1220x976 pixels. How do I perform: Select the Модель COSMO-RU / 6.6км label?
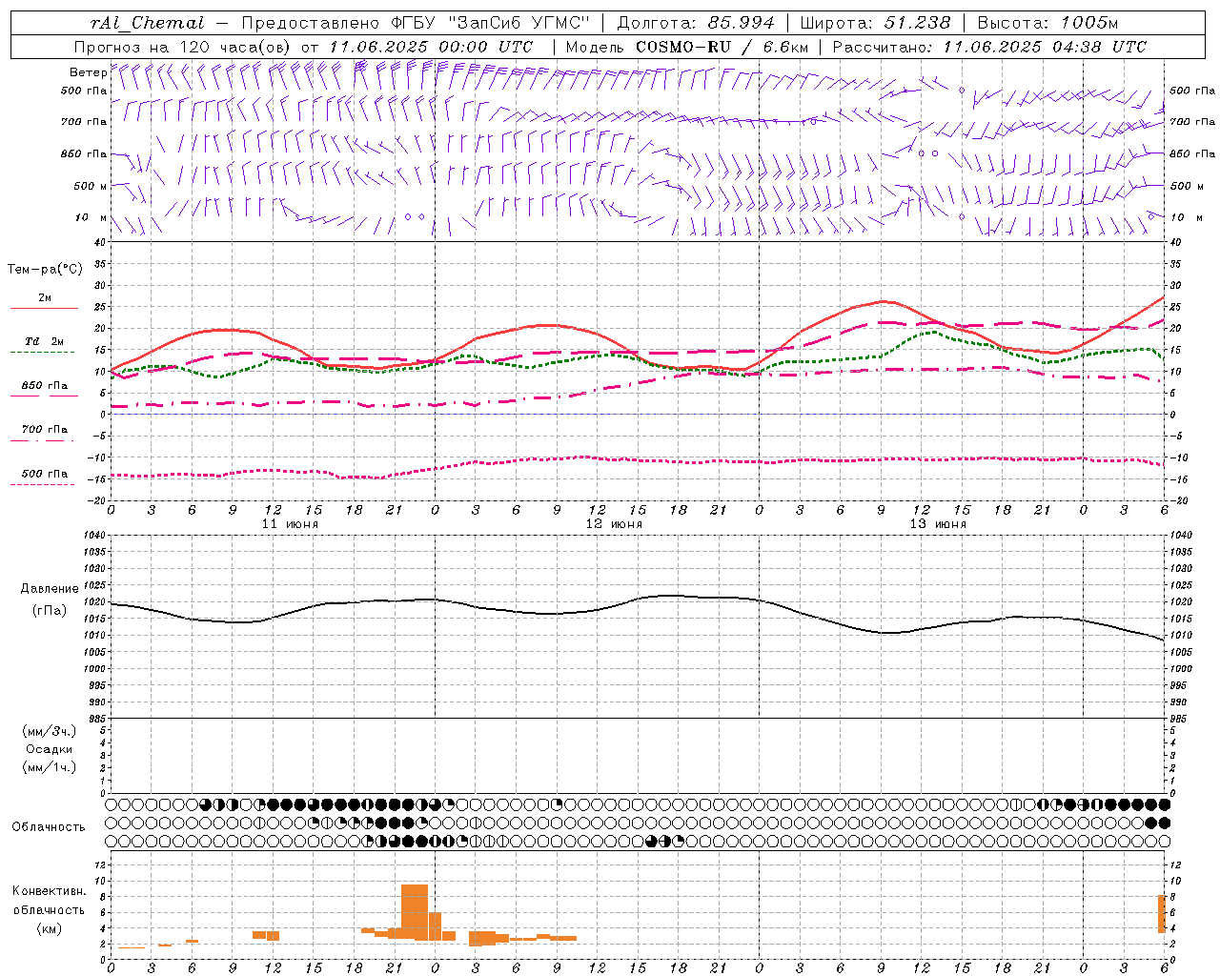coord(687,47)
